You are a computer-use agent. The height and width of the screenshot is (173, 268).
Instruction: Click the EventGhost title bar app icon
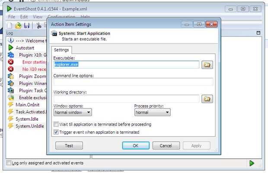[9, 9]
